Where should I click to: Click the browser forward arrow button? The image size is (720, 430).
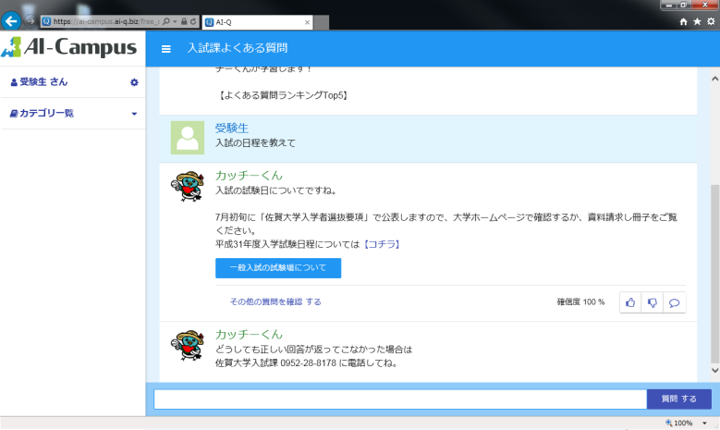point(31,21)
